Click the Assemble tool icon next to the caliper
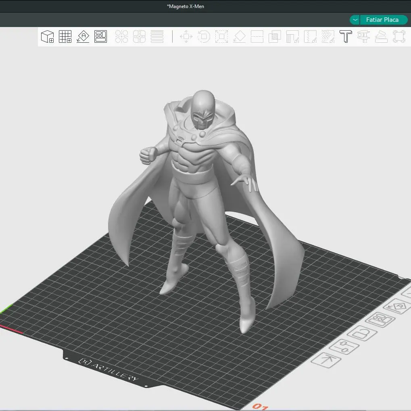 (381, 36)
